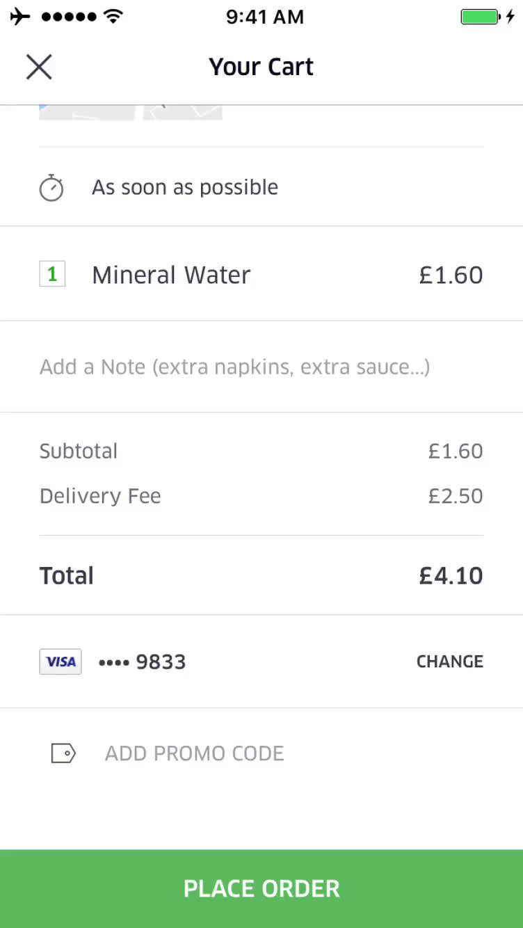Tap the Delivery Fee row
The height and width of the screenshot is (928, 523).
(261, 496)
